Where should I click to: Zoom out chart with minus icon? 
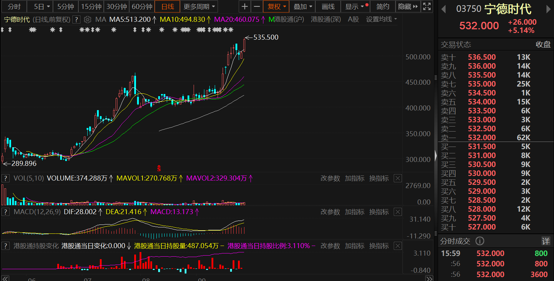click(x=257, y=6)
